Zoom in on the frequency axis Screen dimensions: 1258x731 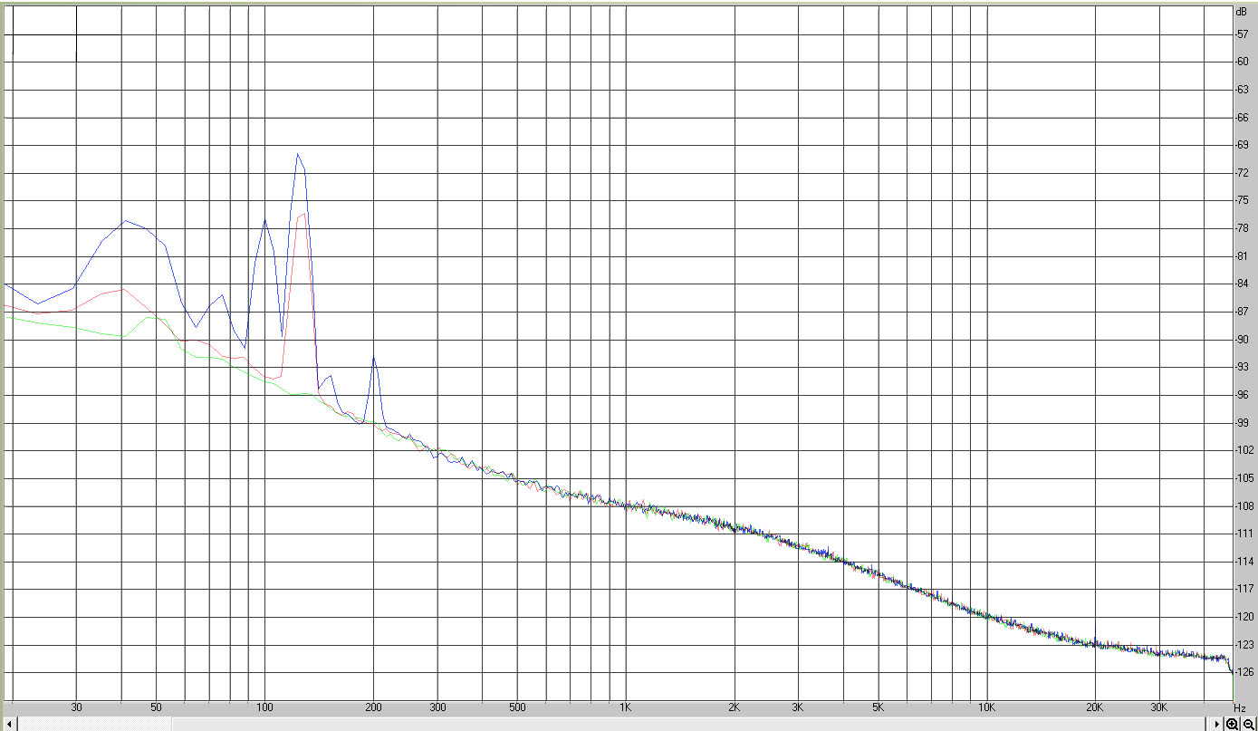click(1233, 725)
